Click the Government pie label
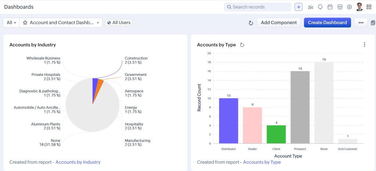This screenshot has height=171, width=376. pyautogui.click(x=136, y=77)
